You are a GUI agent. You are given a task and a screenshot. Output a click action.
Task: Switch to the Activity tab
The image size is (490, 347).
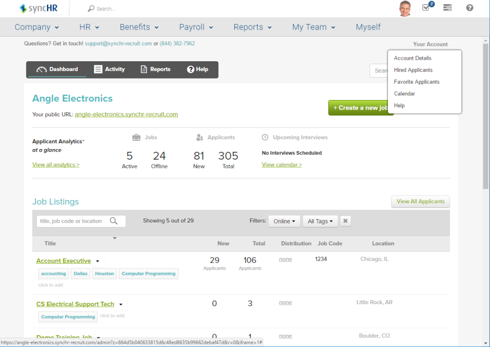109,69
